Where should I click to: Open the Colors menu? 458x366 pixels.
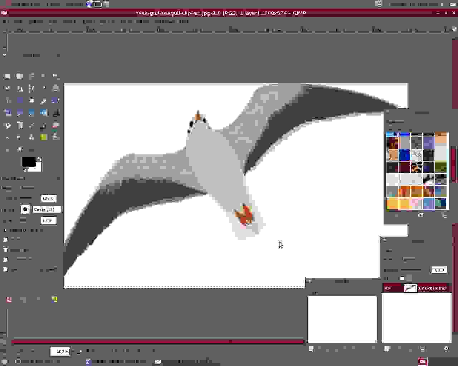pos(107,21)
